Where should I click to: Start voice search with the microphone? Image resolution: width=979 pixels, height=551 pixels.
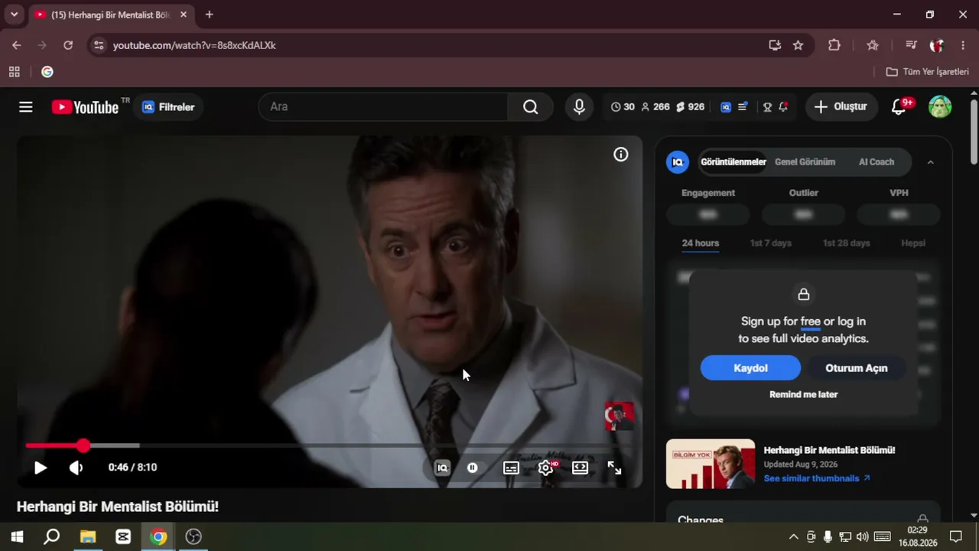coord(579,106)
